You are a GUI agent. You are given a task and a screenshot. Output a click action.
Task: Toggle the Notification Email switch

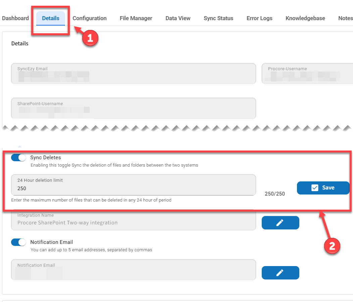tap(18, 242)
